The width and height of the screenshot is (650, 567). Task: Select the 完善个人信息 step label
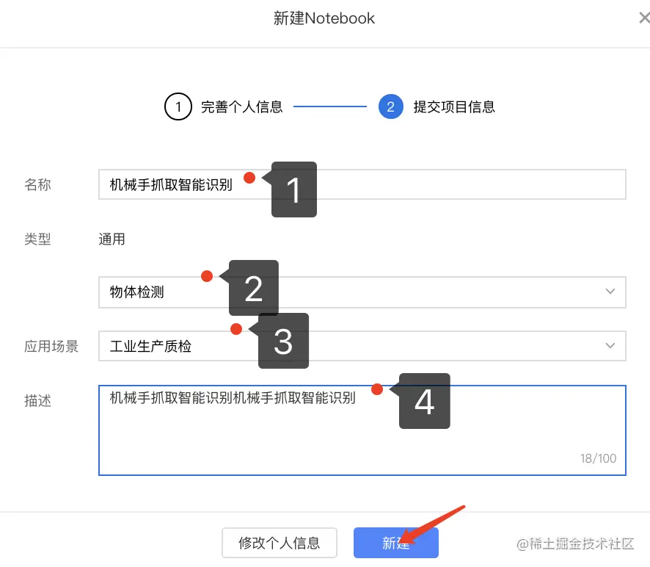click(242, 106)
